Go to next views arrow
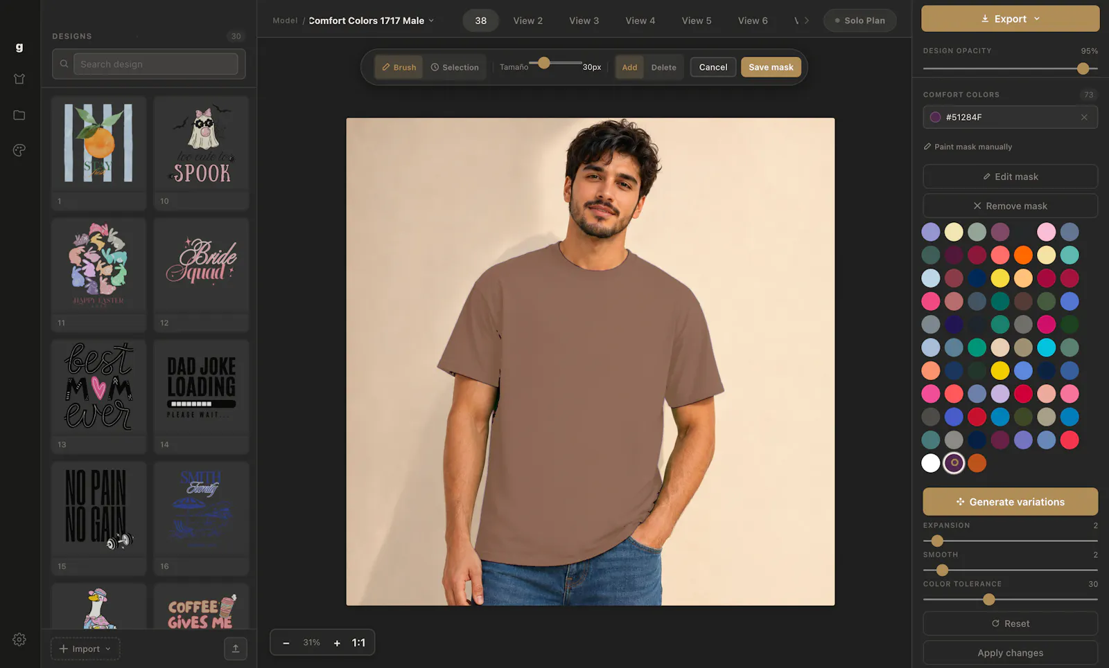The height and width of the screenshot is (668, 1109). [x=807, y=21]
